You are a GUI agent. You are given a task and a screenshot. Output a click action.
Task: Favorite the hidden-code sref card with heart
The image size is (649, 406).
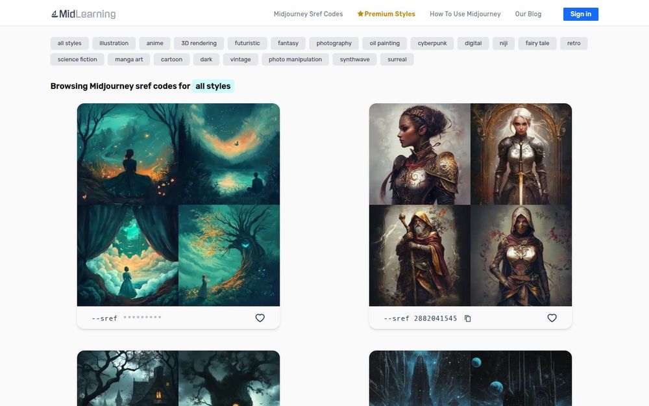[260, 318]
